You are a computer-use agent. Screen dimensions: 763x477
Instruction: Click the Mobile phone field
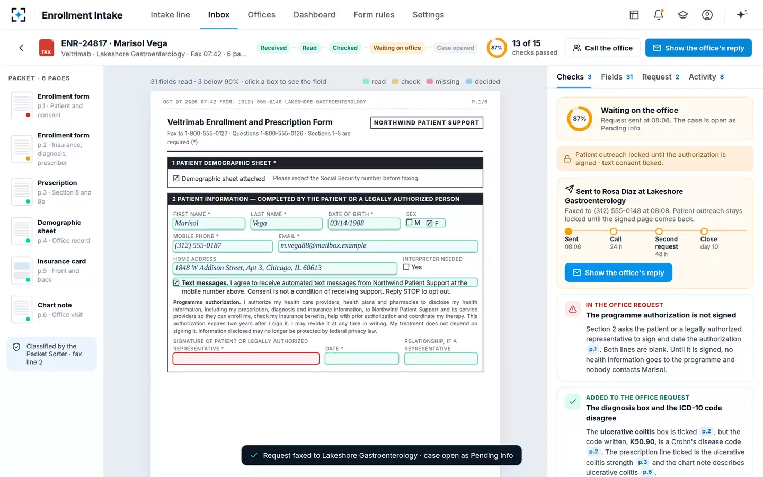[223, 246]
